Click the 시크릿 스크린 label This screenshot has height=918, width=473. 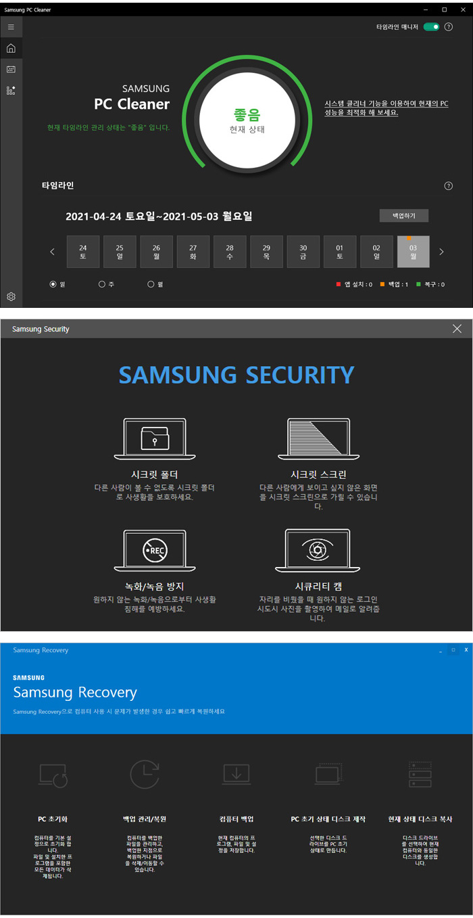point(318,474)
